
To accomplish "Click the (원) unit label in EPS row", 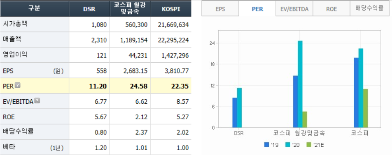I will pos(58,71).
